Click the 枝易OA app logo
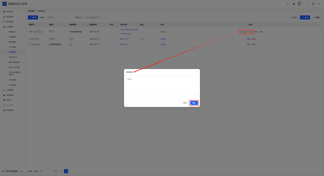This screenshot has height=176, width=324. click(5, 4)
